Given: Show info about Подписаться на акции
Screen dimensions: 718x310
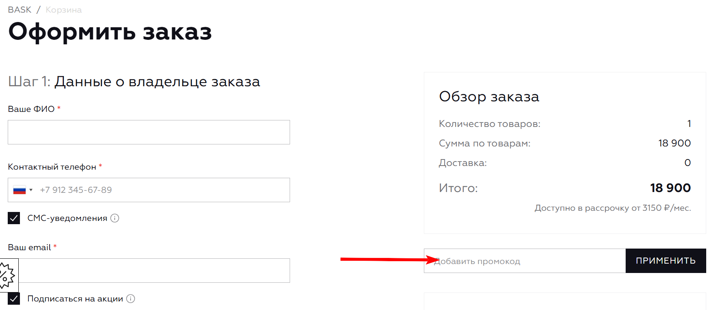Looking at the screenshot, I should pos(131,299).
